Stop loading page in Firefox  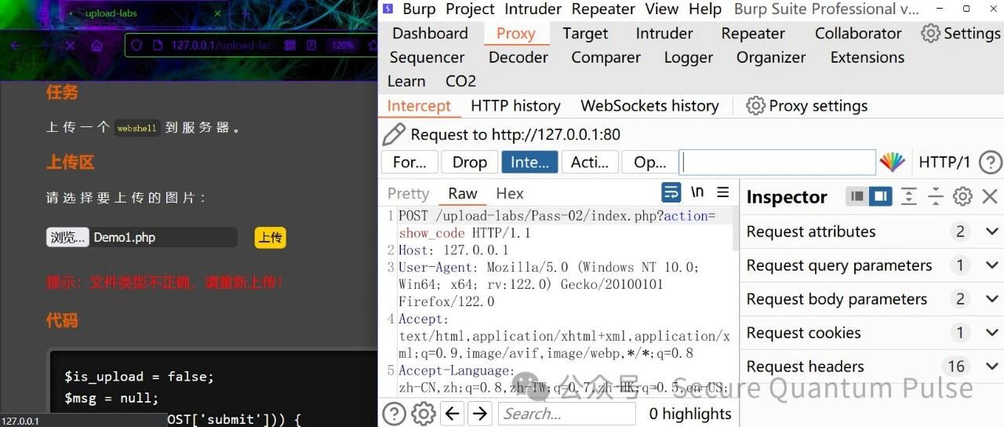point(70,46)
